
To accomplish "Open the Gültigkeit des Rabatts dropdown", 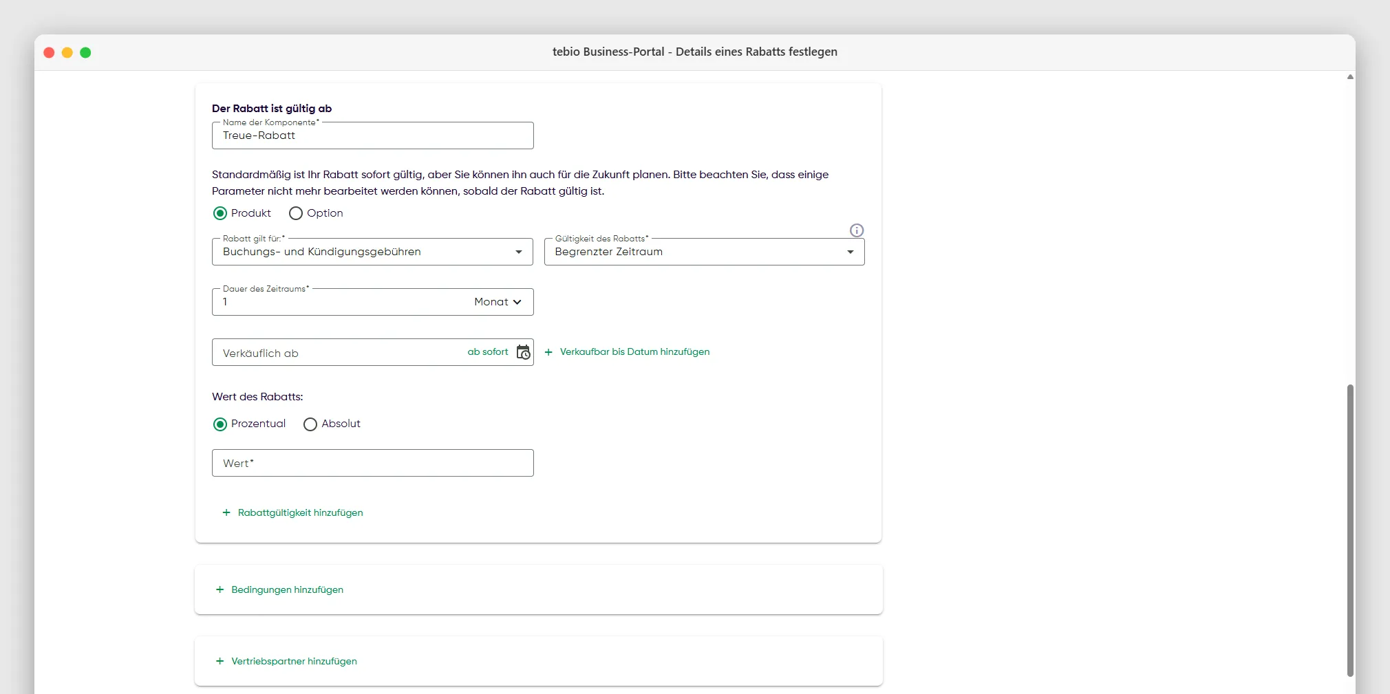I will pyautogui.click(x=704, y=252).
